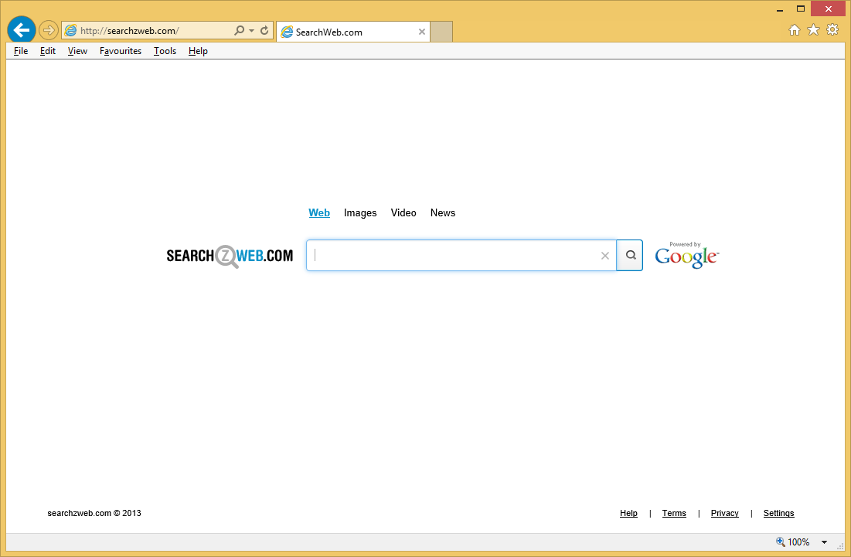851x557 pixels.
Task: Click the search magnifier button
Action: [630, 256]
